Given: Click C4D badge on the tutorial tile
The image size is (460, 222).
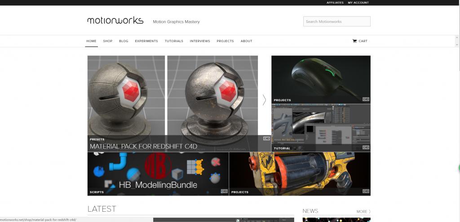Looking at the screenshot, I should [366, 147].
